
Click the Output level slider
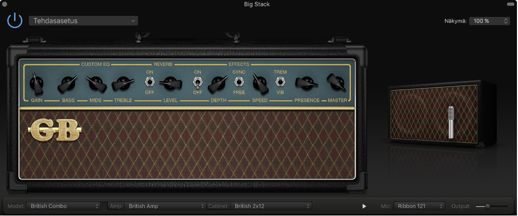(x=492, y=207)
